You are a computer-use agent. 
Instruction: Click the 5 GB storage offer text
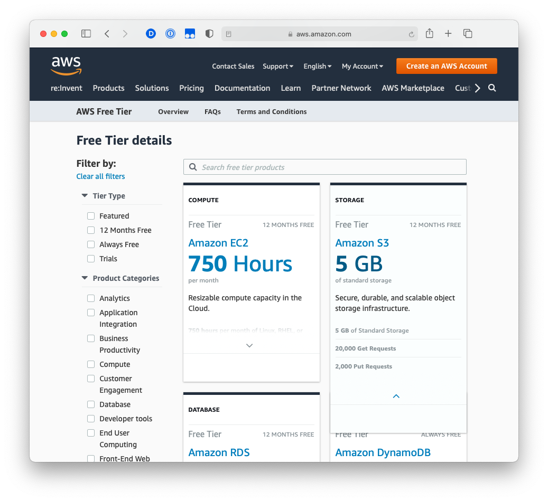[359, 263]
